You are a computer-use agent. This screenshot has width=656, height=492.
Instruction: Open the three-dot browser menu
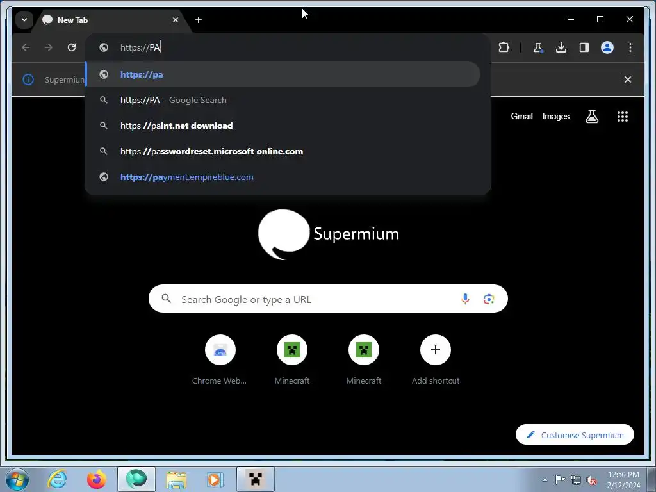[x=630, y=47]
